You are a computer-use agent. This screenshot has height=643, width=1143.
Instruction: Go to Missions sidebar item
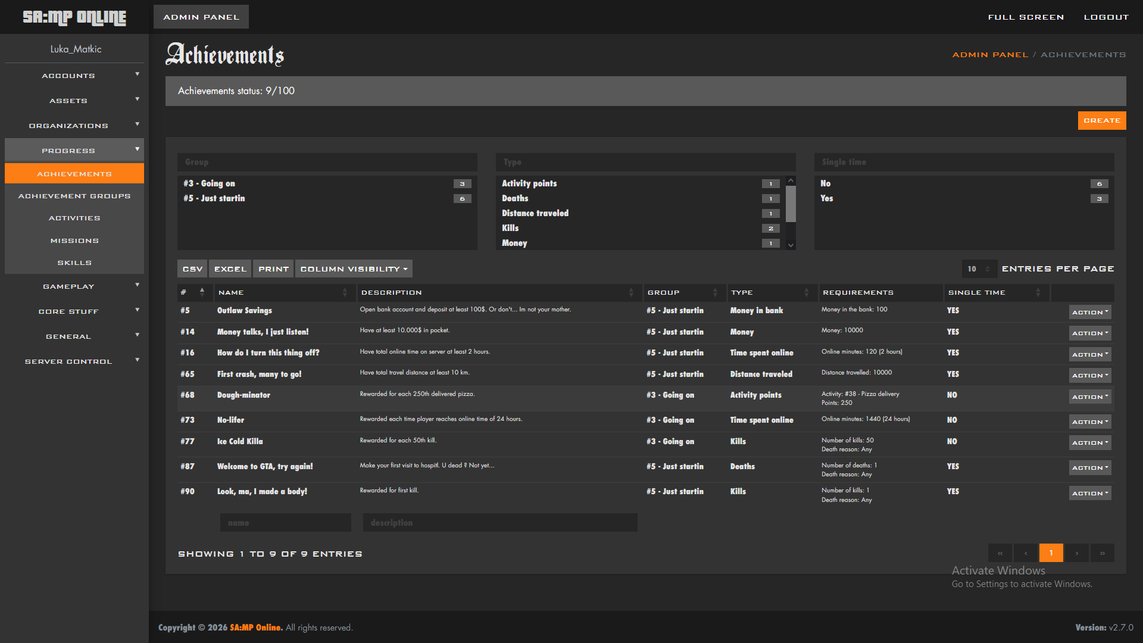coord(74,241)
